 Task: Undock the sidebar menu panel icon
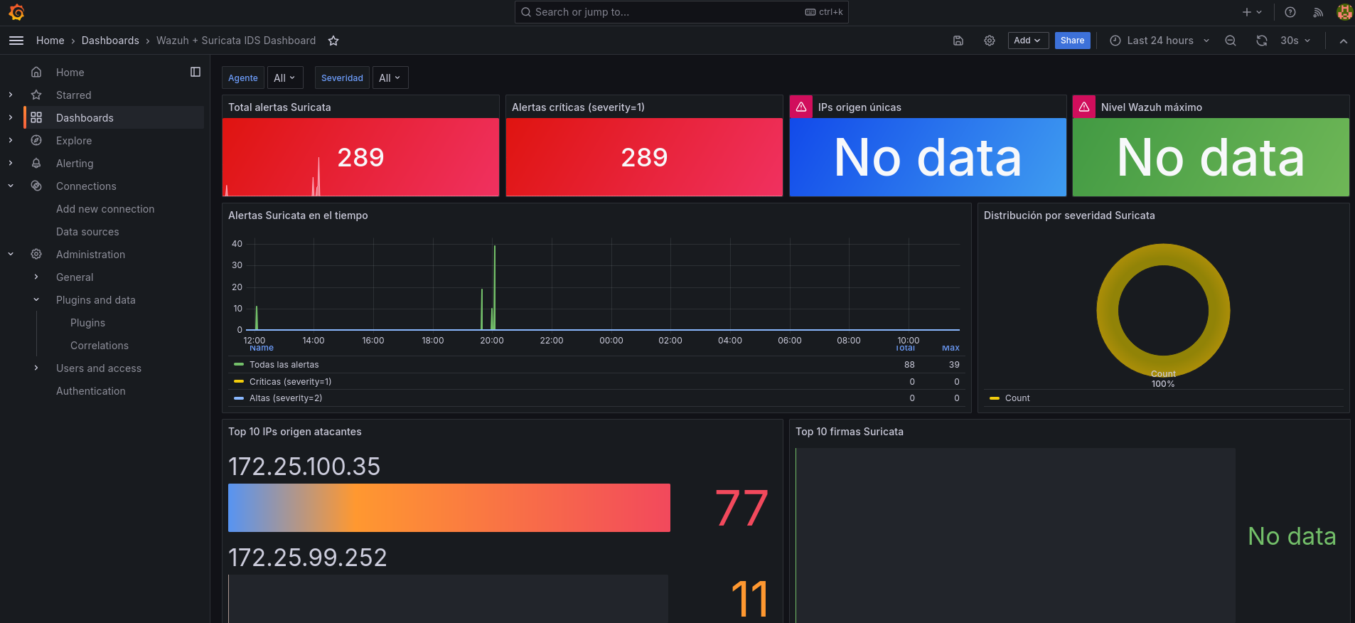pos(196,72)
